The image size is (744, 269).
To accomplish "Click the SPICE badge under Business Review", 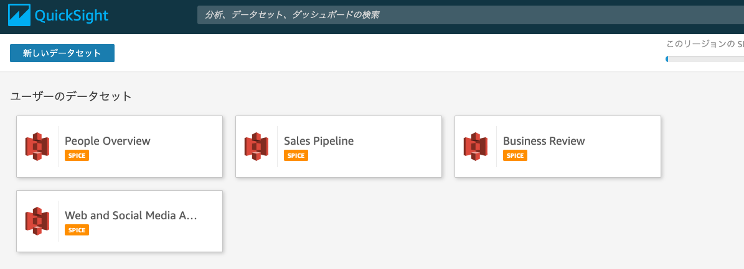I will [x=516, y=155].
